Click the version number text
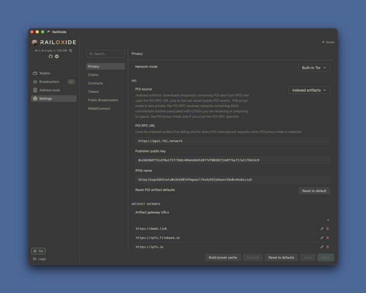Viewport: 366px width, 293px height. tap(51, 51)
